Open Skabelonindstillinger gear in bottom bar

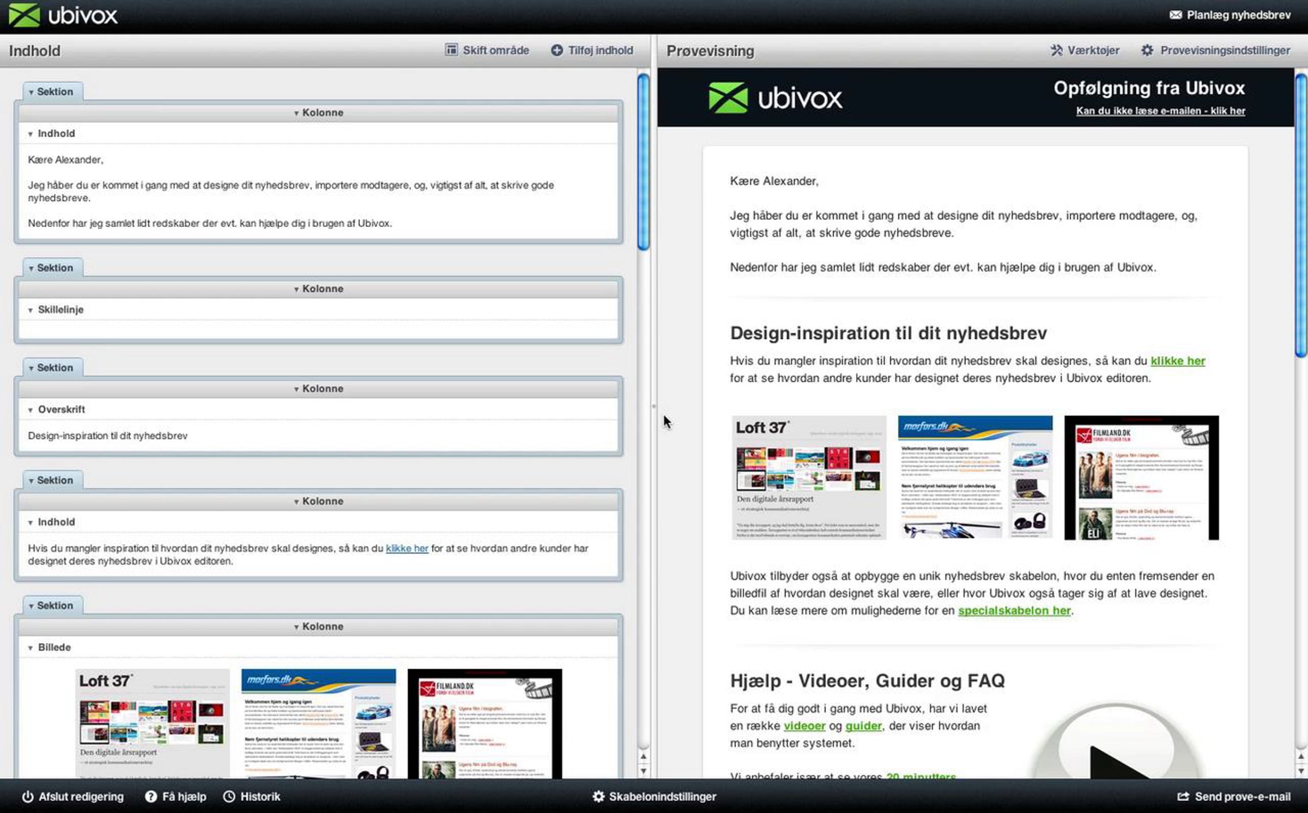(x=654, y=797)
